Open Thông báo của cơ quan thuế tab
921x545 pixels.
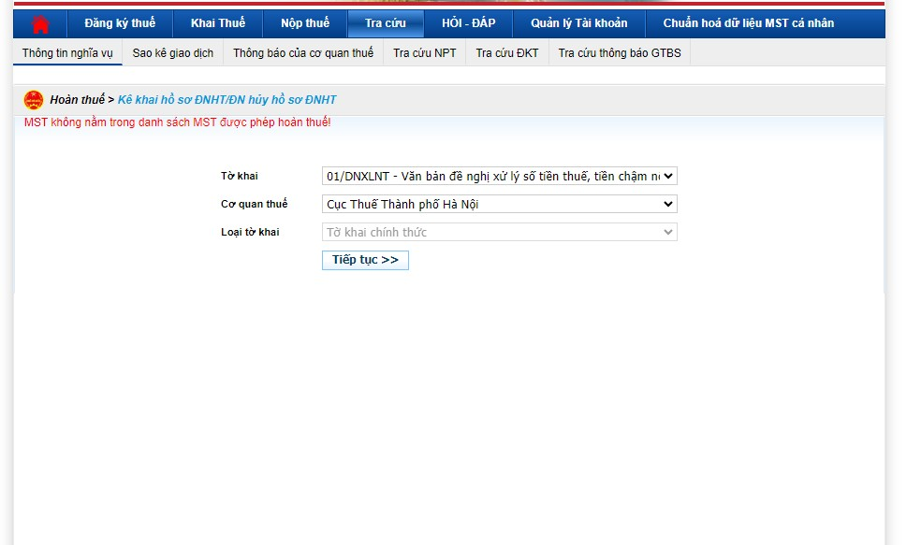[303, 53]
